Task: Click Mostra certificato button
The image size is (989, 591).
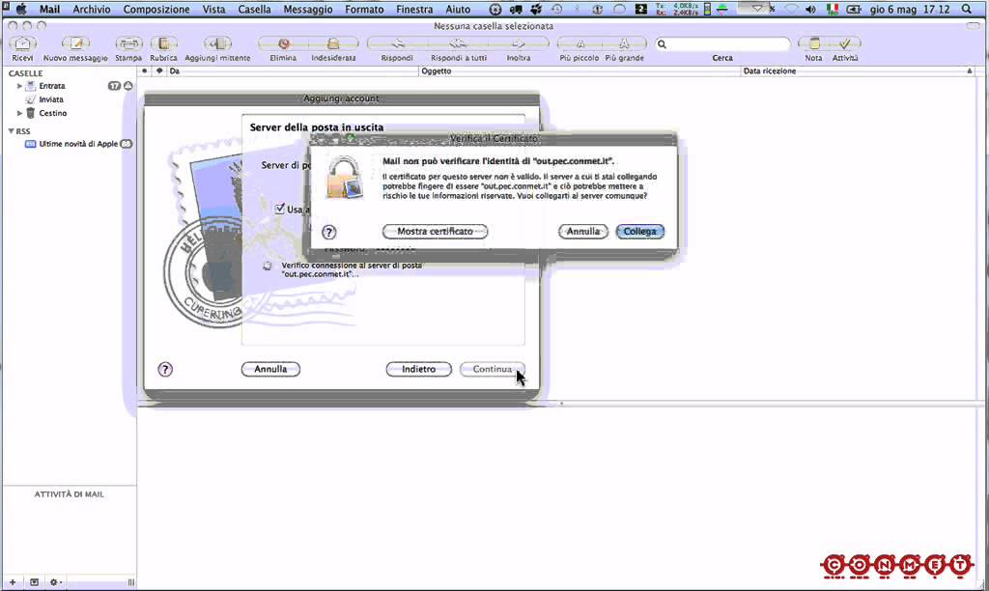Action: 436,232
